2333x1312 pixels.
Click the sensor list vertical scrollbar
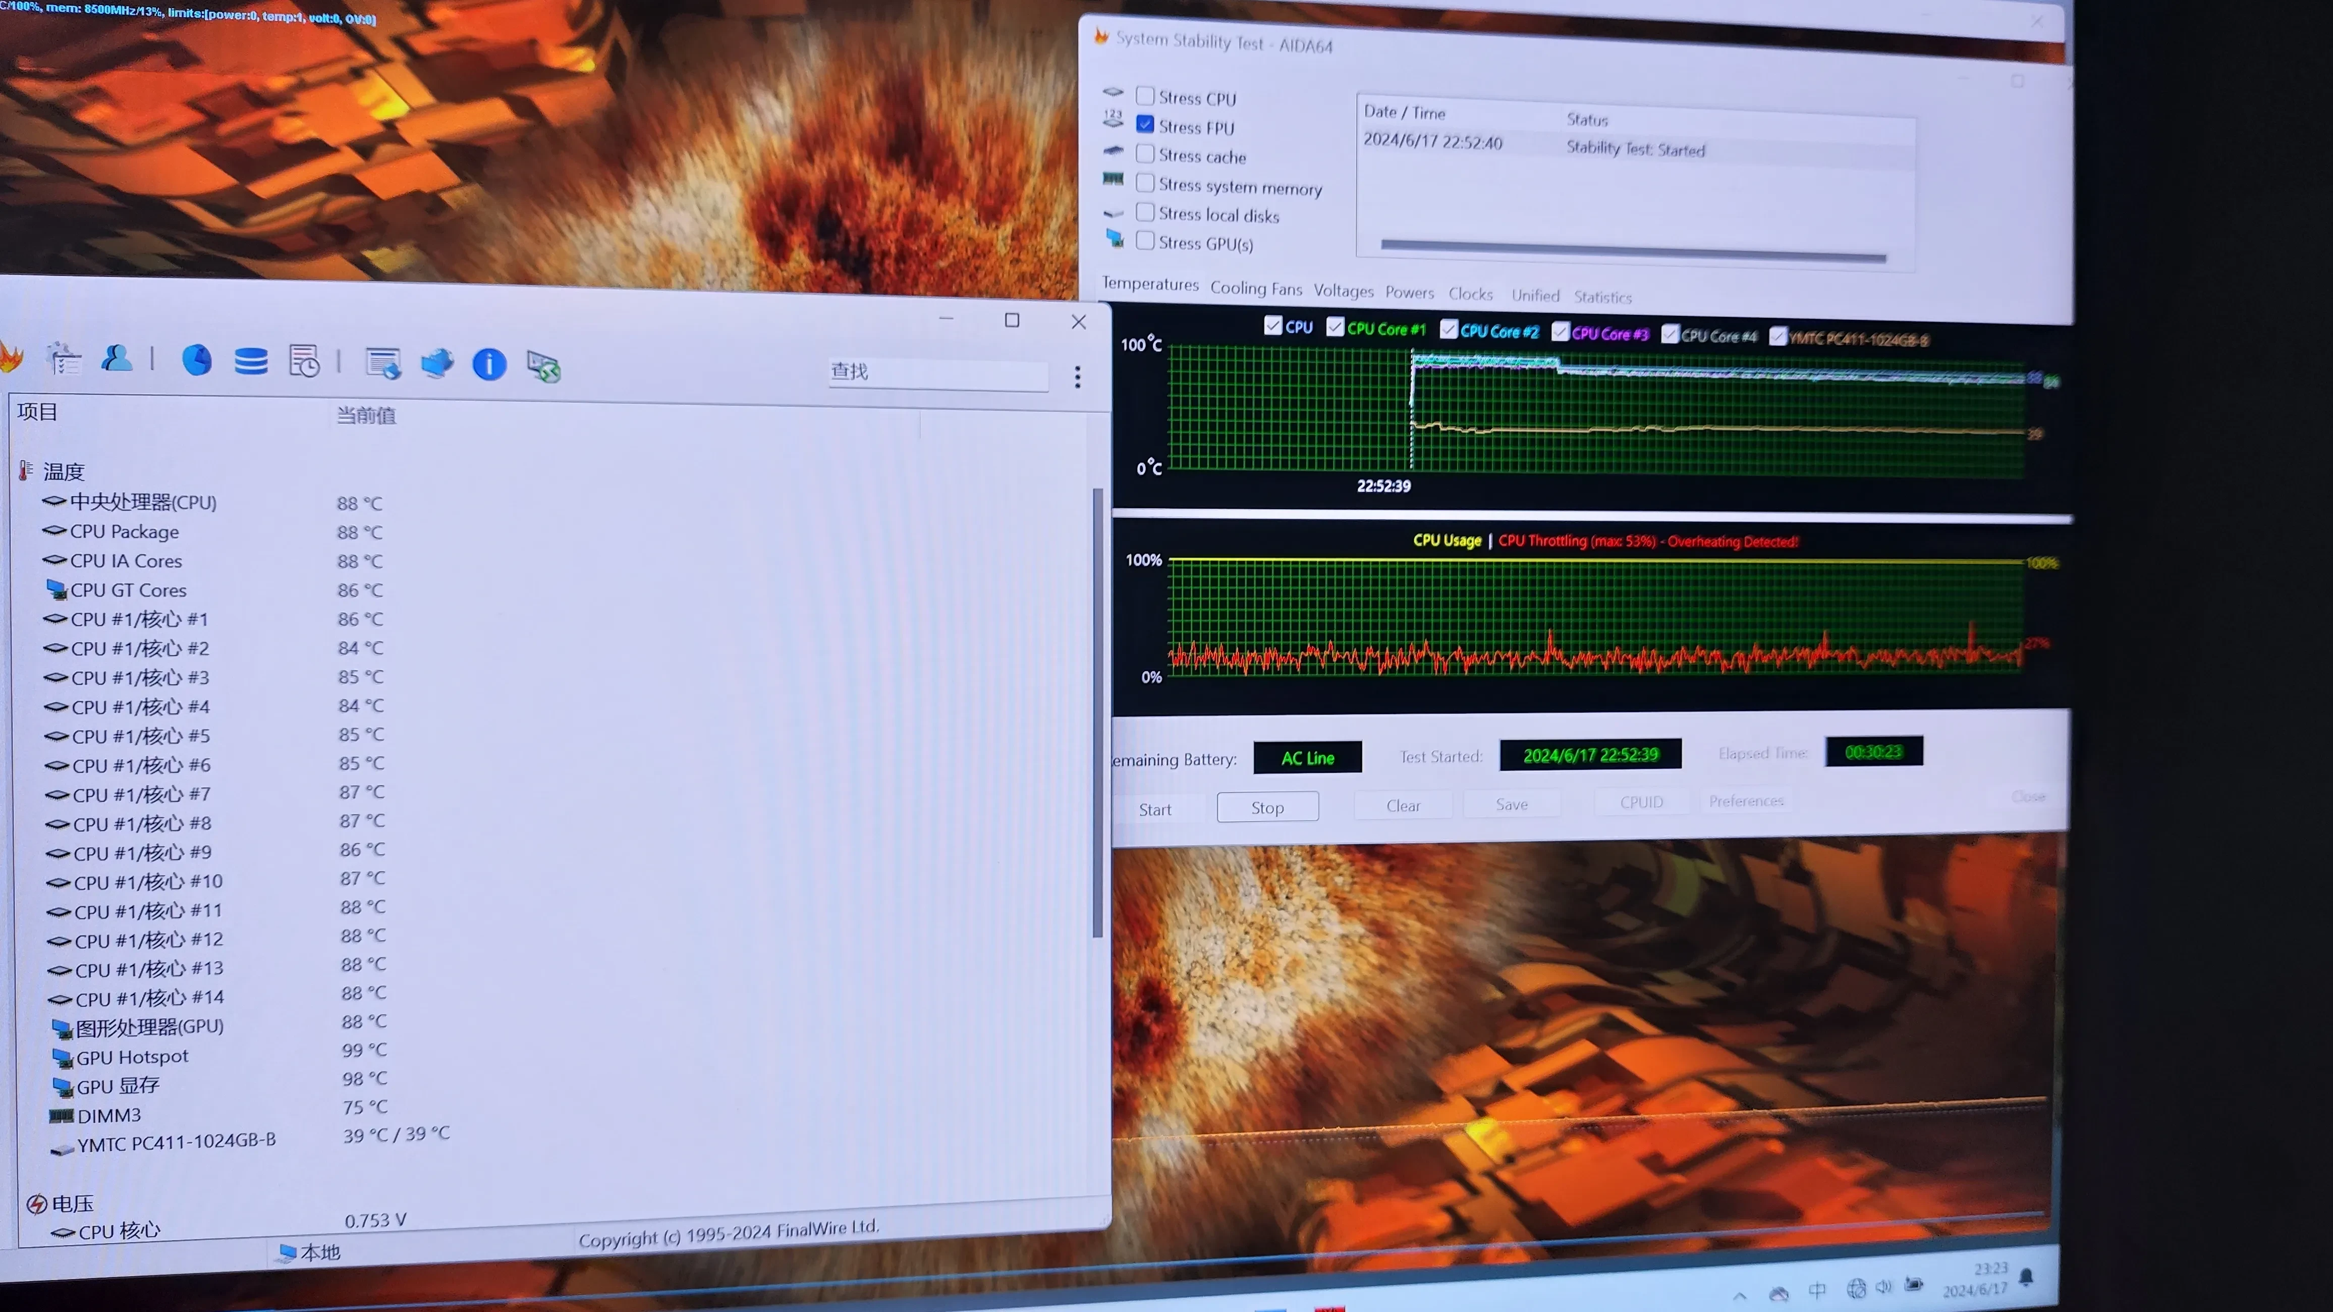pos(1098,713)
